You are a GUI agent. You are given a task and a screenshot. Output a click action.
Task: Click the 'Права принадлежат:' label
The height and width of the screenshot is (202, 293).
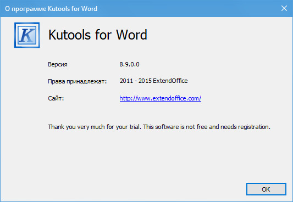[x=77, y=81]
